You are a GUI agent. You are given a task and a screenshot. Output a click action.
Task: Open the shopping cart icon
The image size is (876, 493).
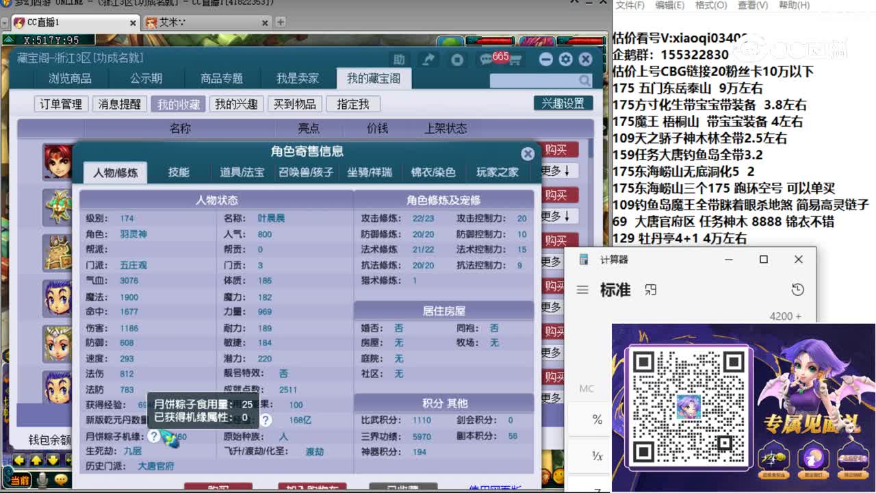(x=516, y=61)
